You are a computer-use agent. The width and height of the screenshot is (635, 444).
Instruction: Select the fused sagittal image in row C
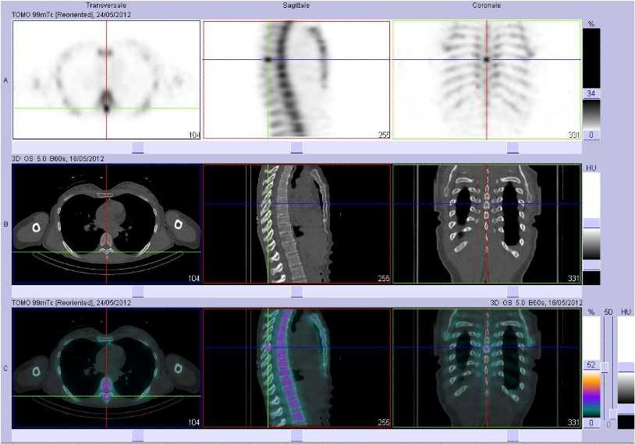coord(296,368)
